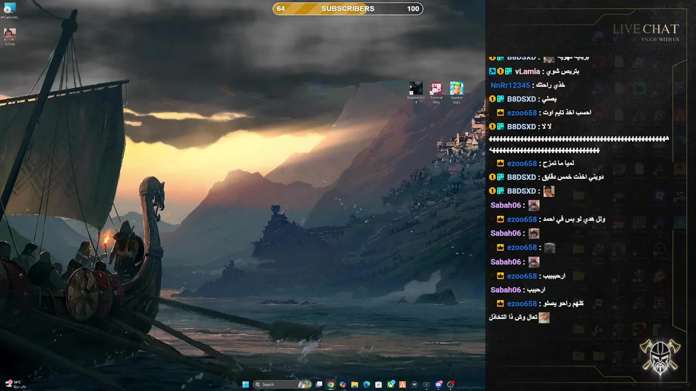
Task: Open the 4KCaptureU desktop shortcut
Action: click(x=10, y=11)
